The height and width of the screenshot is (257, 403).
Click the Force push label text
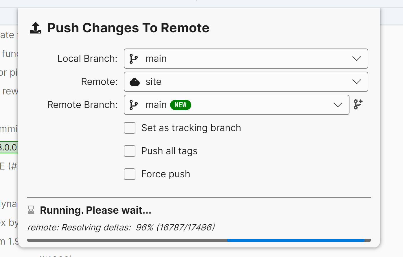click(x=165, y=174)
